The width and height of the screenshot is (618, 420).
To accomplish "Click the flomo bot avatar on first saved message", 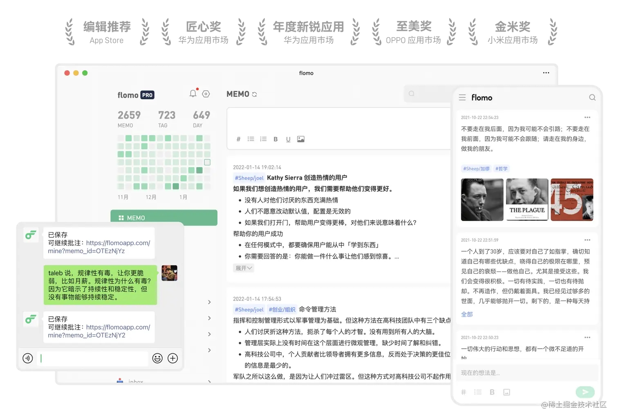I will (31, 235).
